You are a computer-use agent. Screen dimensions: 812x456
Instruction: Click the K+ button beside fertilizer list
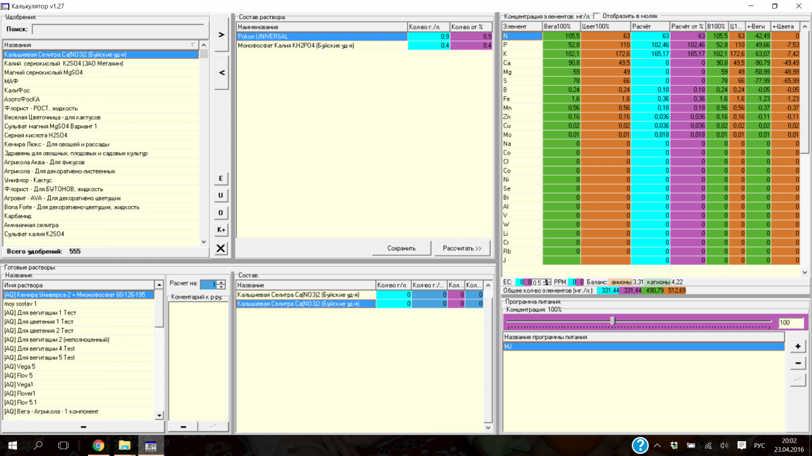(221, 230)
